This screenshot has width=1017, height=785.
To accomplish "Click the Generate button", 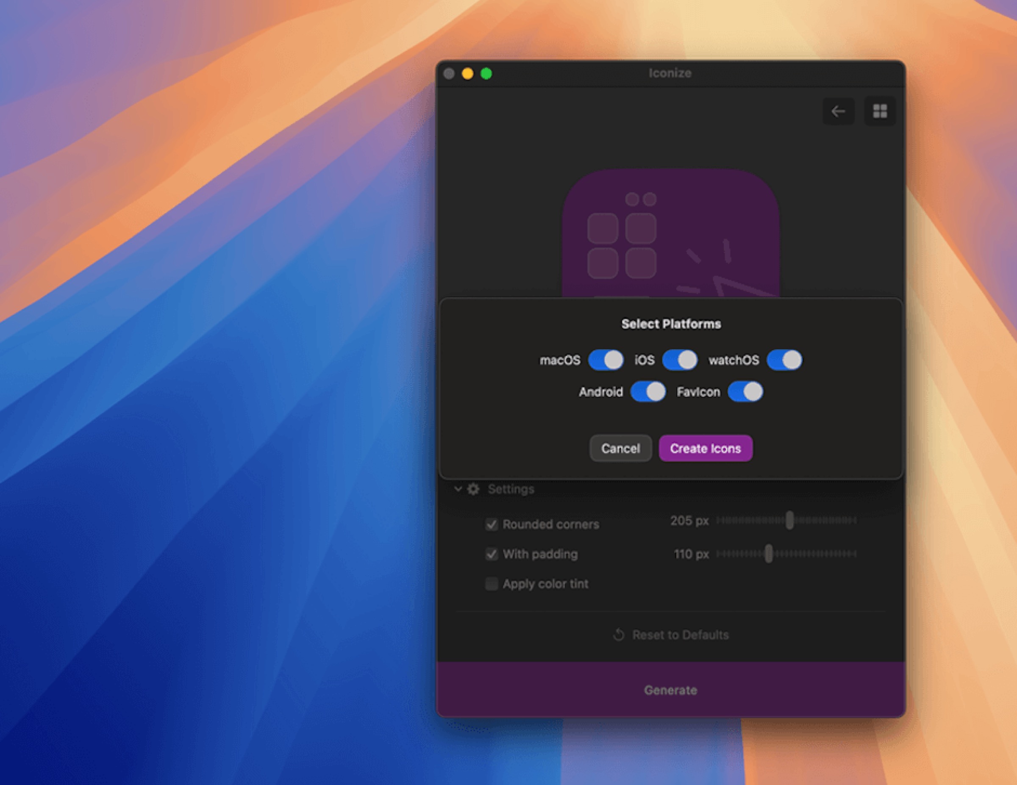I will [x=670, y=690].
